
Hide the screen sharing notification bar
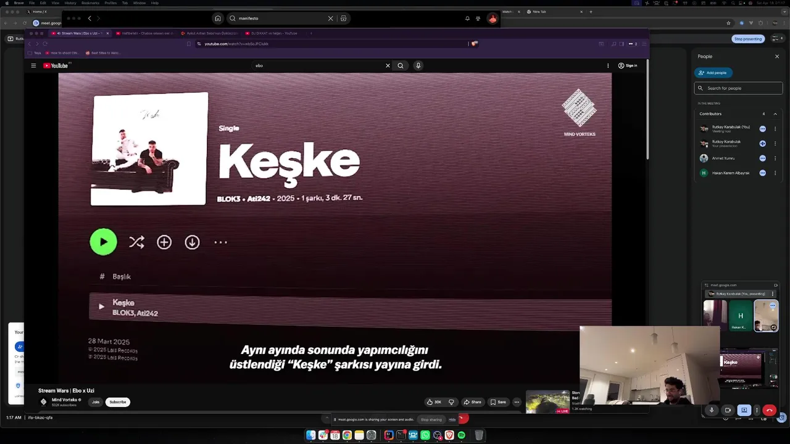[452, 419]
